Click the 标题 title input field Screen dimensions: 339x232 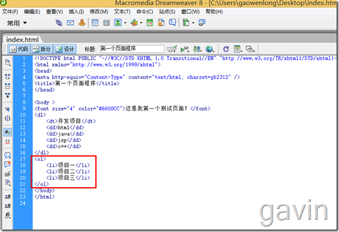[132, 49]
